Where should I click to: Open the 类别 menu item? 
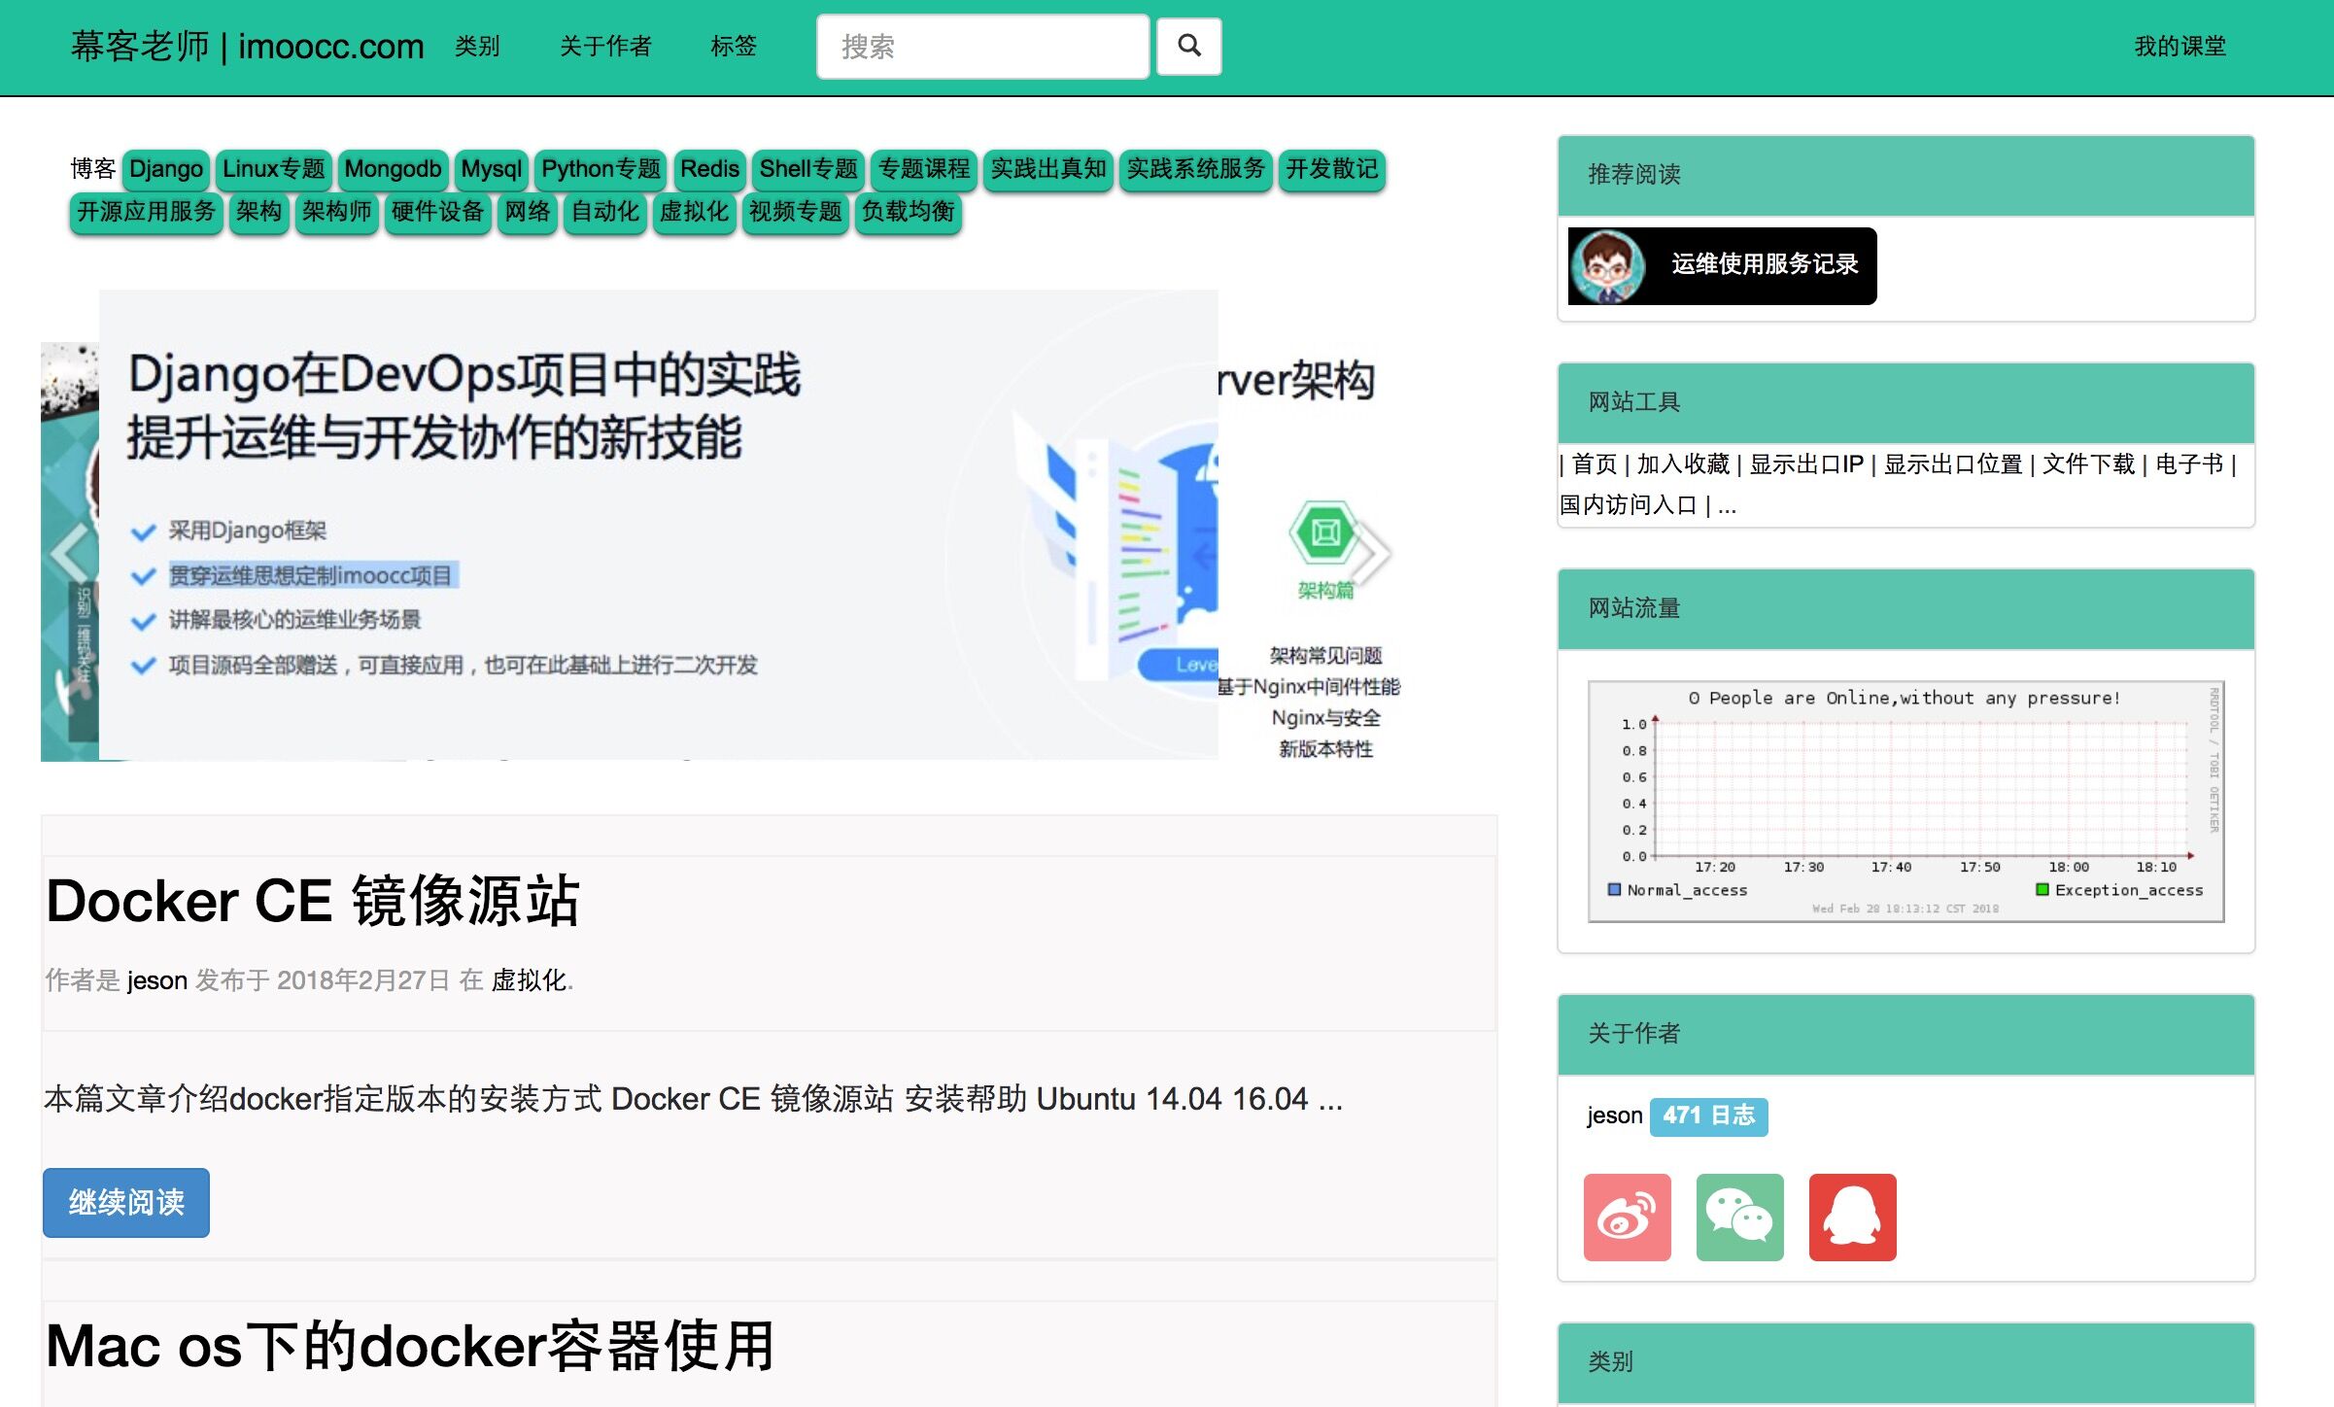click(x=475, y=47)
